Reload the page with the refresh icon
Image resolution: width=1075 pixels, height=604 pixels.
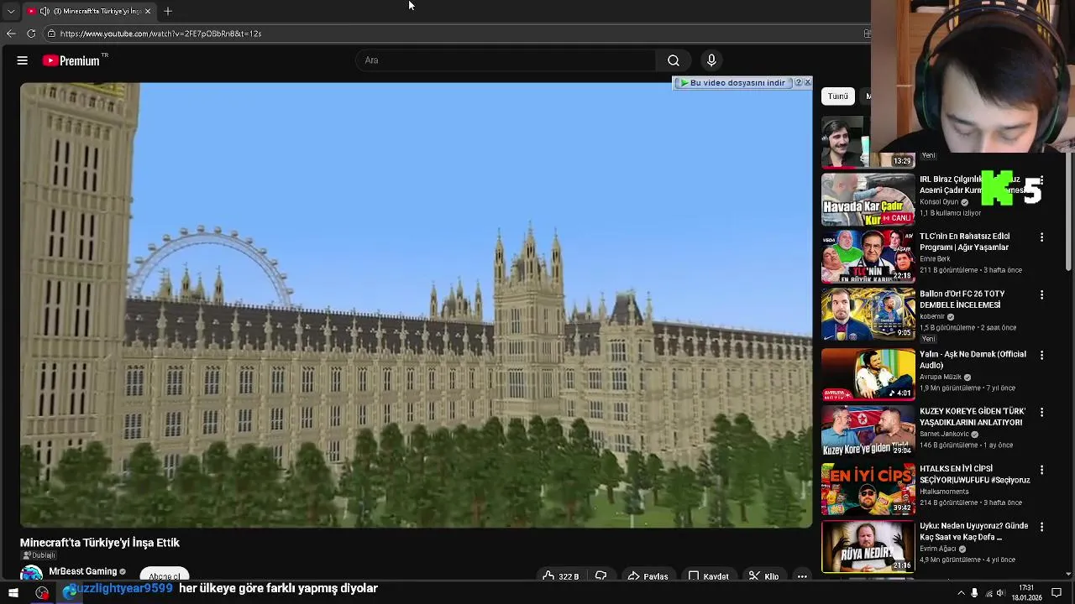tap(31, 34)
